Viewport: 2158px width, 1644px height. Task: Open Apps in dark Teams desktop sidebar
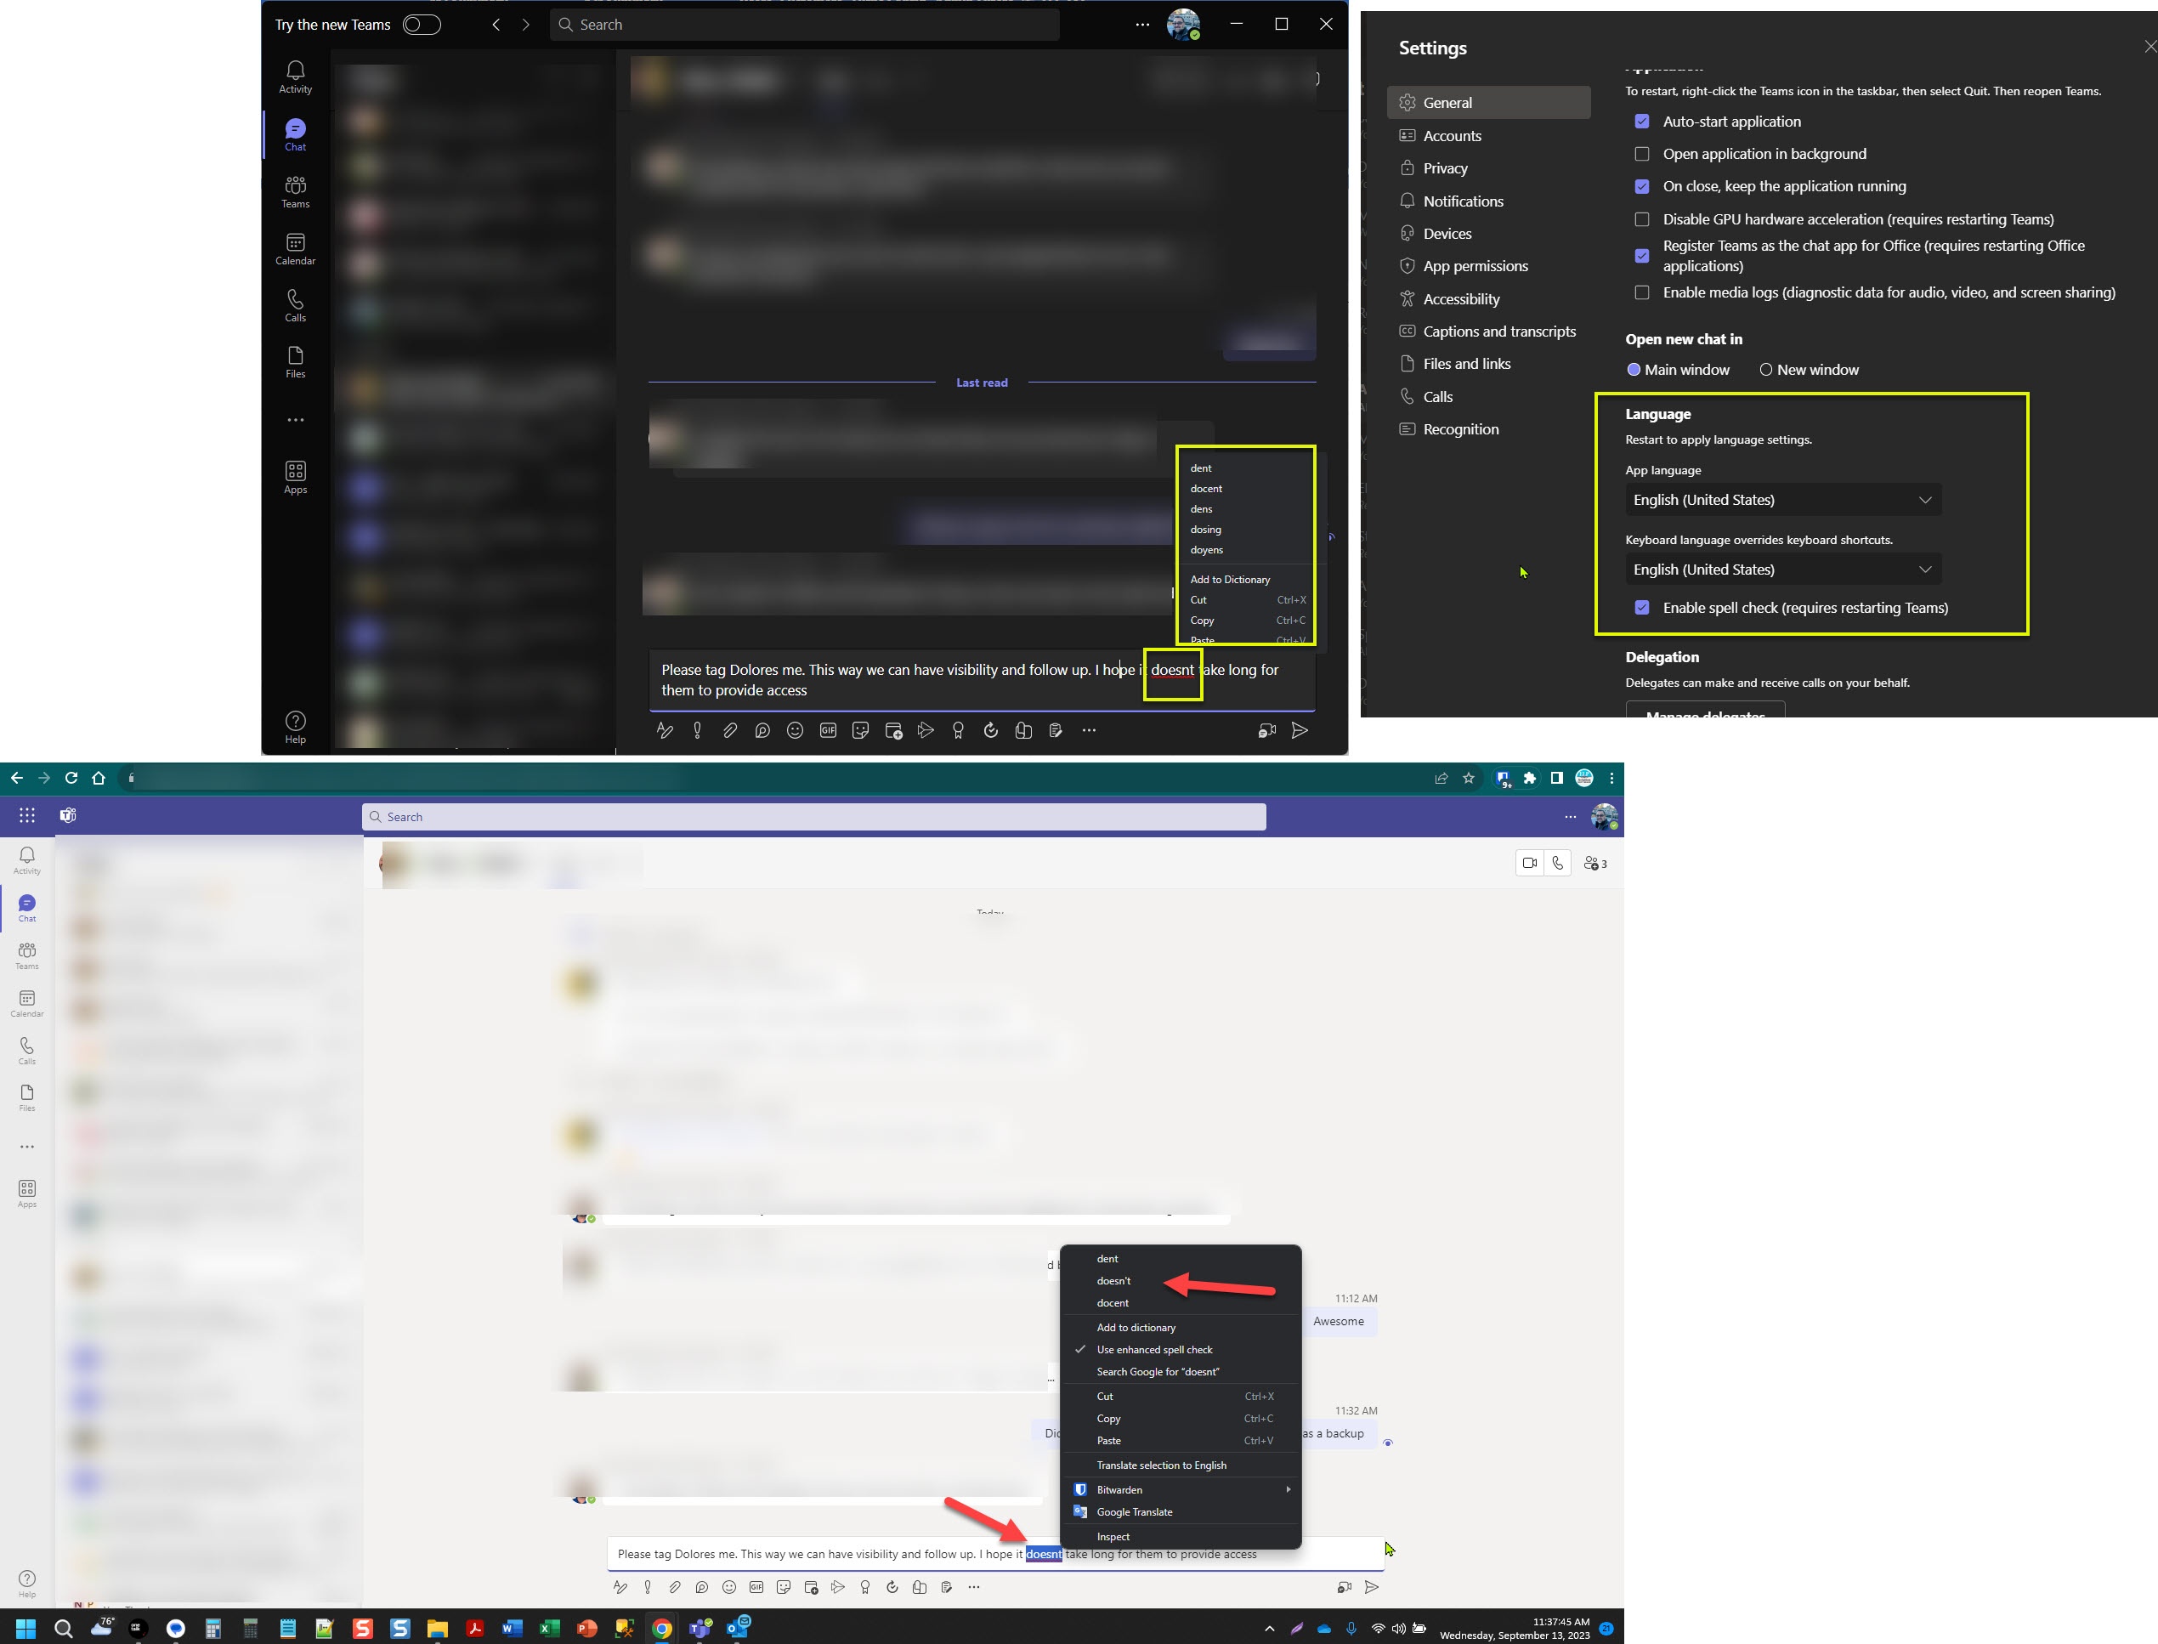click(x=296, y=478)
